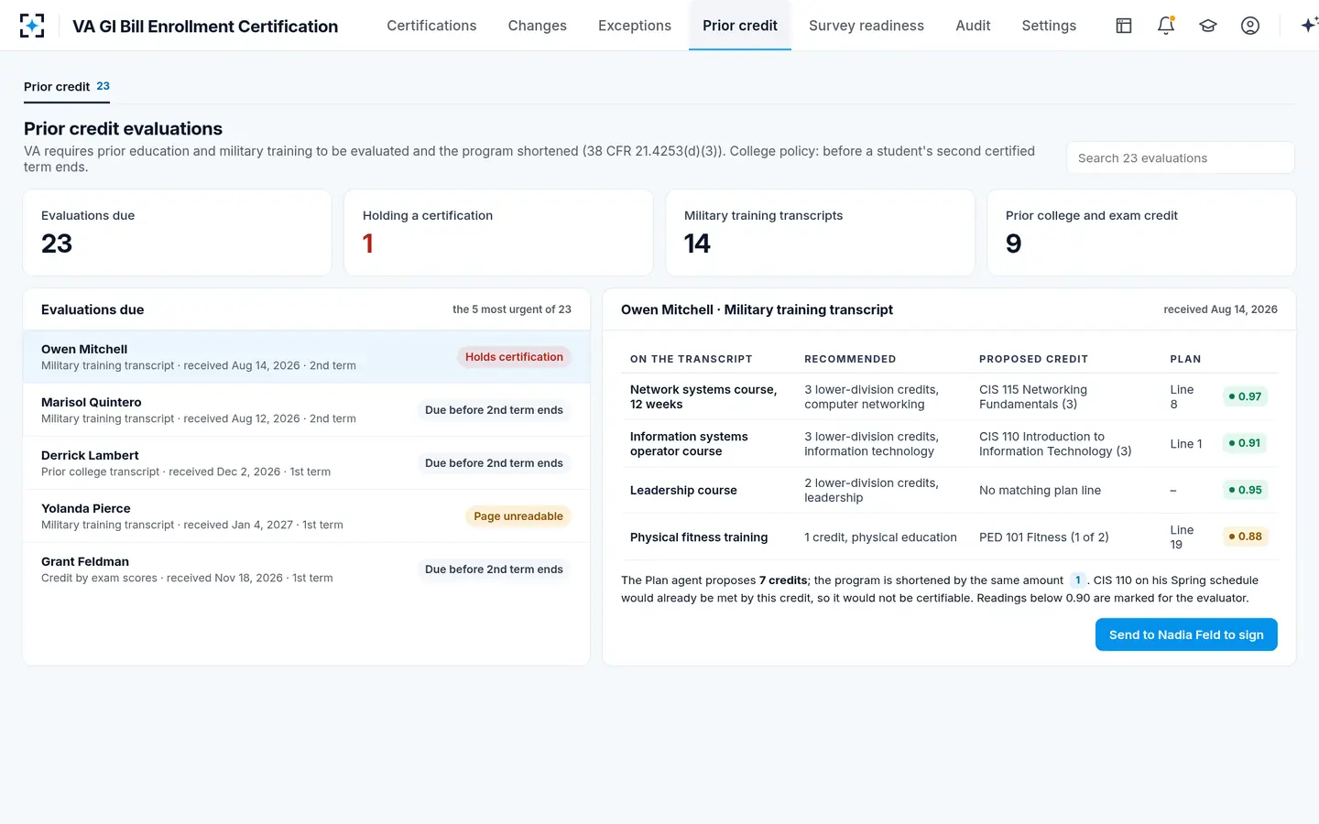
Task: Select the Owen Mitchell evaluation row
Action: click(x=306, y=357)
